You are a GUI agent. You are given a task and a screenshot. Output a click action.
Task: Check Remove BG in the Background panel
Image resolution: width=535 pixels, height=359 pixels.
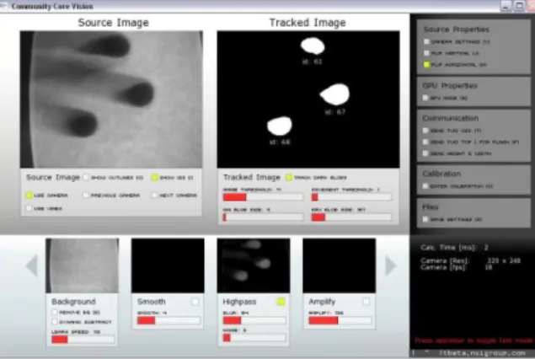[x=55, y=313]
